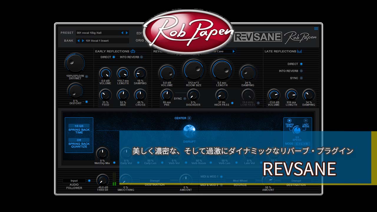Enable the Distort effect toggle
377x212 pixels.
86,102
